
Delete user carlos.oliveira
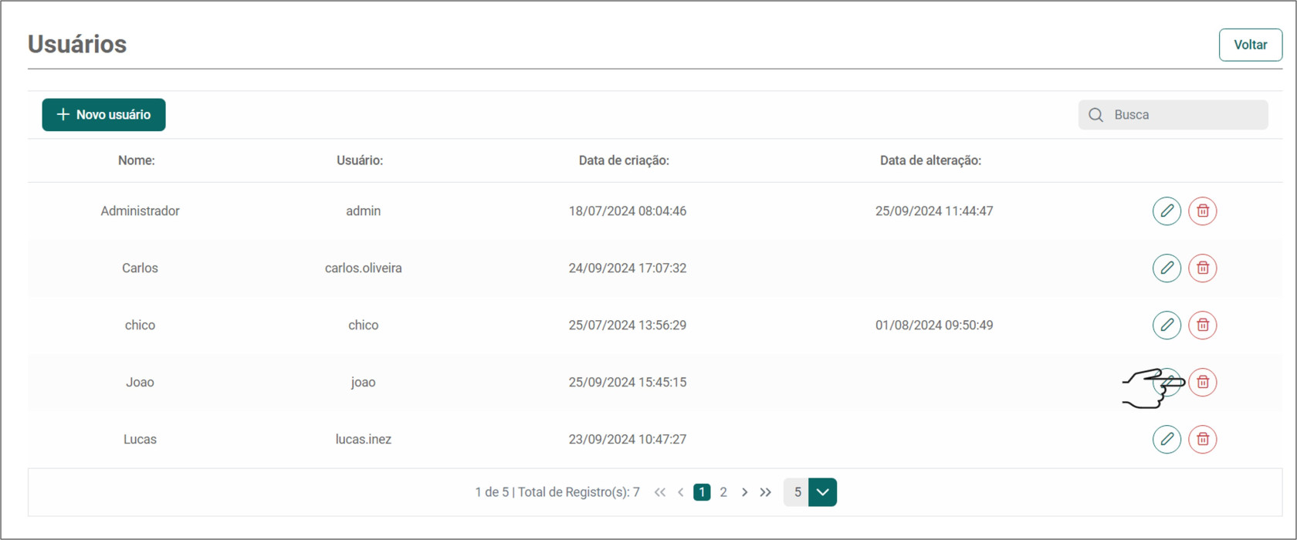click(1202, 268)
